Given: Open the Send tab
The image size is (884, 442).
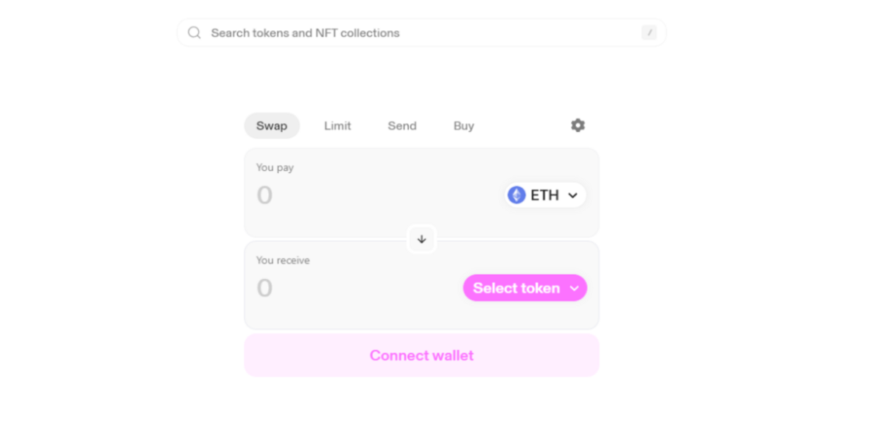Looking at the screenshot, I should pos(402,126).
